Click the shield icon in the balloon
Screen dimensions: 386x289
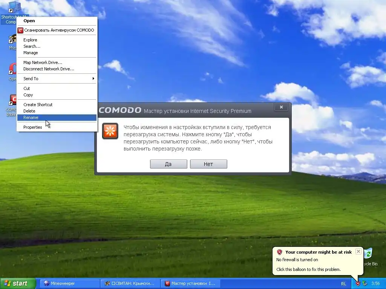pos(279,252)
